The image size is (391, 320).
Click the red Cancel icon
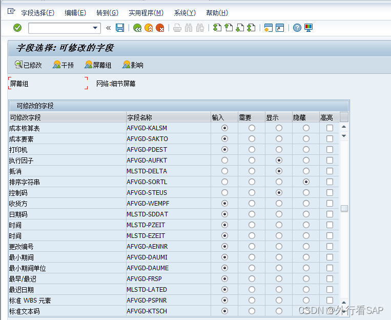pos(160,28)
